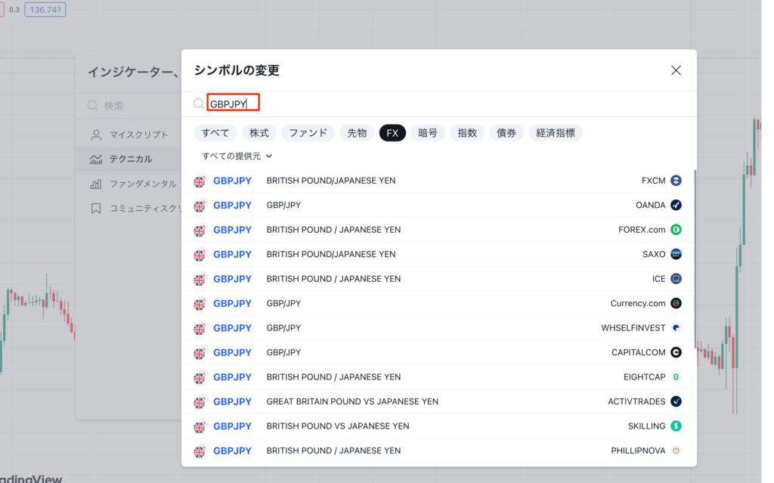Image resolution: width=774 pixels, height=483 pixels.
Task: Choose GBPJPY from CAPITALCOM
Action: coord(438,353)
